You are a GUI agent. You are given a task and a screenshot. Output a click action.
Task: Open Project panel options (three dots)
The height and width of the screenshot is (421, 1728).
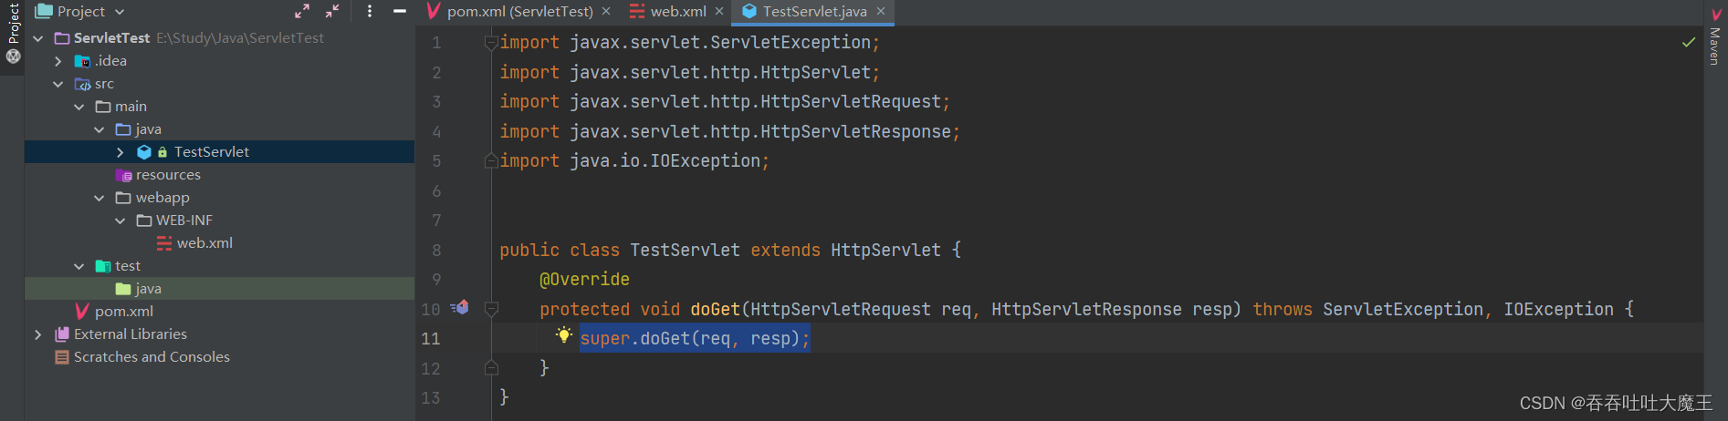[370, 11]
